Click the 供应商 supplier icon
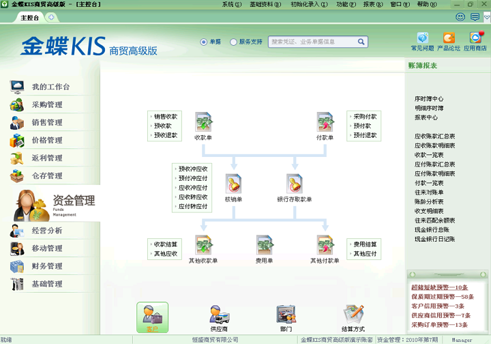The width and height of the screenshot is (491, 344). [x=219, y=315]
